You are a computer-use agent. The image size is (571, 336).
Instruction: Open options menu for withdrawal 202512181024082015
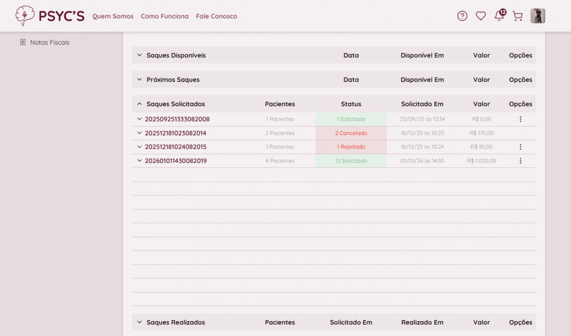pyautogui.click(x=520, y=147)
